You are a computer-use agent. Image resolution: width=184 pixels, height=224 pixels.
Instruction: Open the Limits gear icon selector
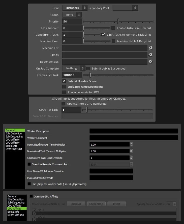[150, 55]
